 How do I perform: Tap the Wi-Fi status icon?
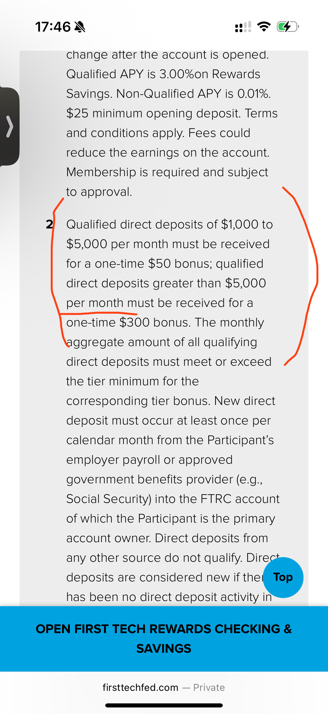[x=264, y=27]
